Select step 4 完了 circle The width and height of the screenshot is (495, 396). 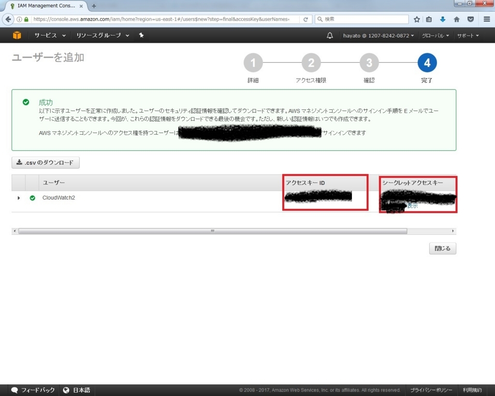[x=427, y=62]
